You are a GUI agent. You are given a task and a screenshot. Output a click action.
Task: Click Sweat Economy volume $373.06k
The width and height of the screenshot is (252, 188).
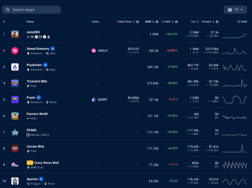click(x=212, y=49)
